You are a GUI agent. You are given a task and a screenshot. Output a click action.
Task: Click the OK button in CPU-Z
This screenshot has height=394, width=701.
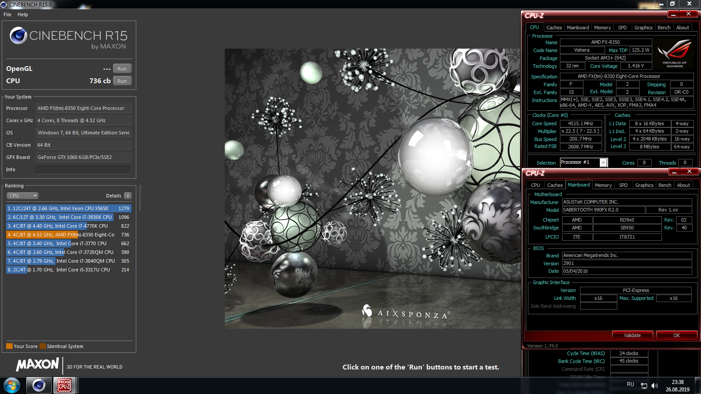676,335
